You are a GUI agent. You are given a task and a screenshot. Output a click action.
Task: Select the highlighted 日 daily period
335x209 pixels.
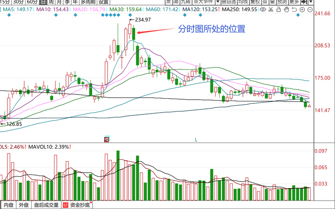point(43,2)
